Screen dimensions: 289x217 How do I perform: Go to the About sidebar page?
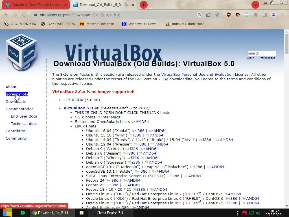click(11, 87)
